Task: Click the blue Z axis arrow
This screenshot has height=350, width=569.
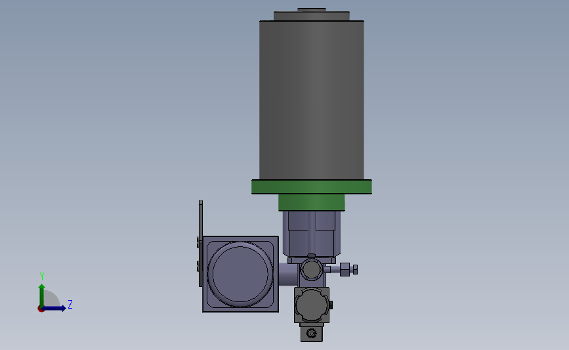Action: pyautogui.click(x=54, y=309)
